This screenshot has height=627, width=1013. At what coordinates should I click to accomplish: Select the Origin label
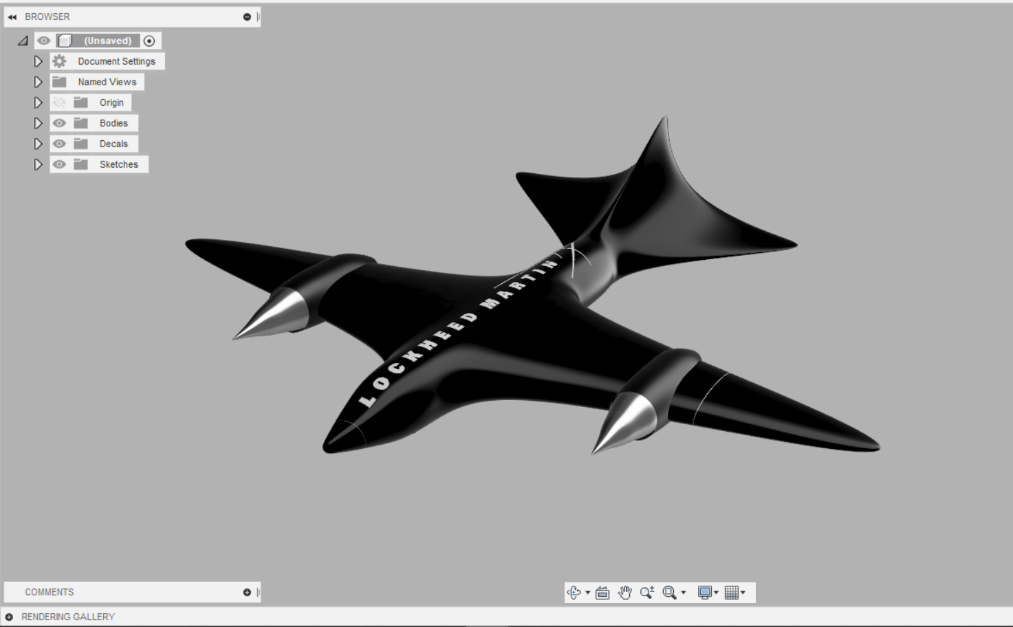111,102
